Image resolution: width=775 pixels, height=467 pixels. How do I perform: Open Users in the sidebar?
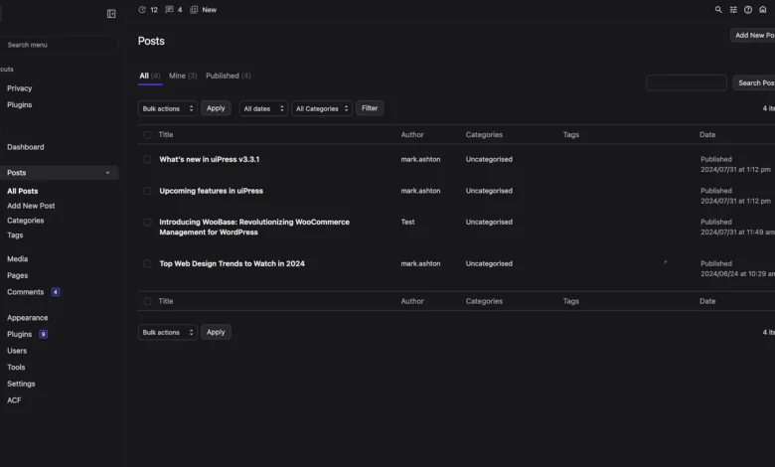[17, 351]
